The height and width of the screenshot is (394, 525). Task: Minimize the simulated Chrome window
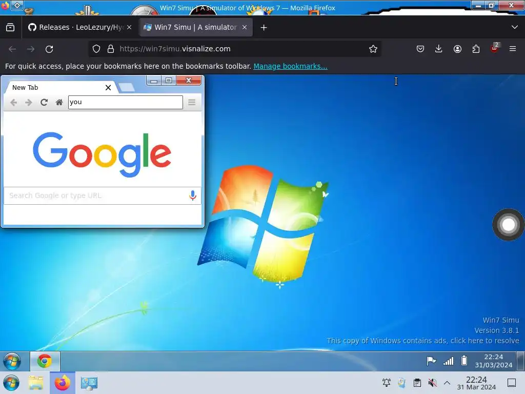click(154, 81)
